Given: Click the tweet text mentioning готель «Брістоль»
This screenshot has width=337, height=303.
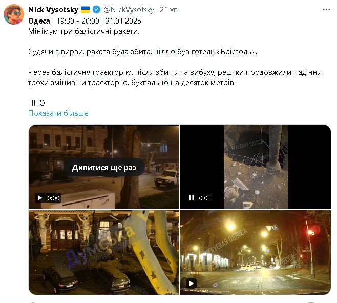Looking at the screenshot, I should [143, 52].
